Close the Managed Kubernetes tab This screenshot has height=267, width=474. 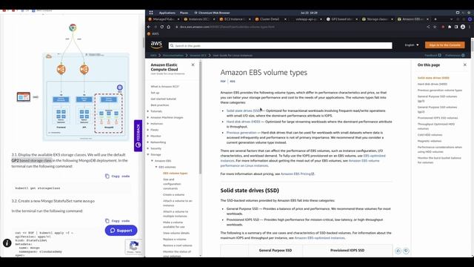tap(178, 19)
